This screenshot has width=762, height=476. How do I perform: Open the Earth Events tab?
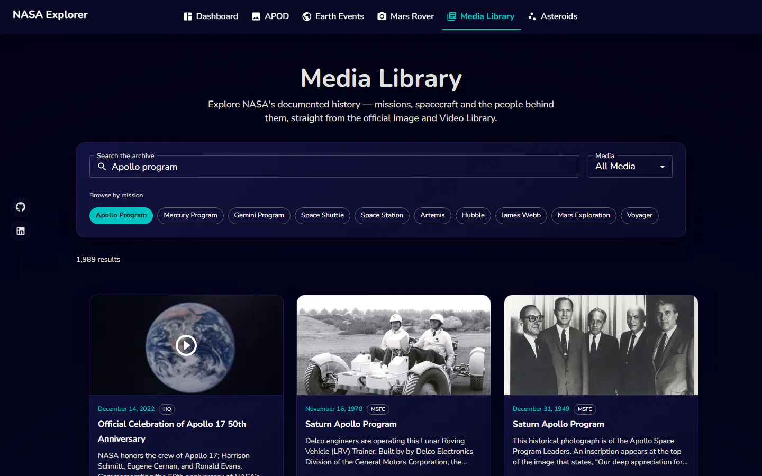click(x=333, y=16)
